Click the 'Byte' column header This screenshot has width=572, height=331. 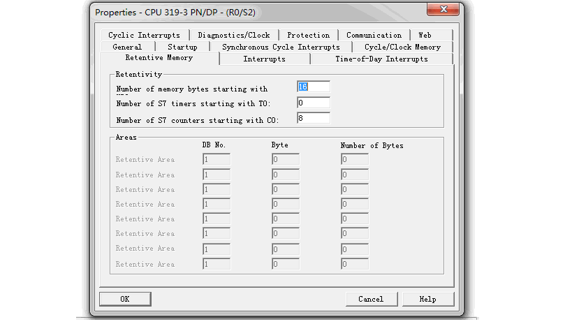pos(280,145)
